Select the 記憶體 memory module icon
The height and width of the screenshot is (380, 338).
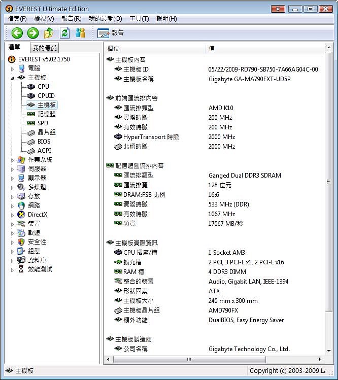[31, 114]
